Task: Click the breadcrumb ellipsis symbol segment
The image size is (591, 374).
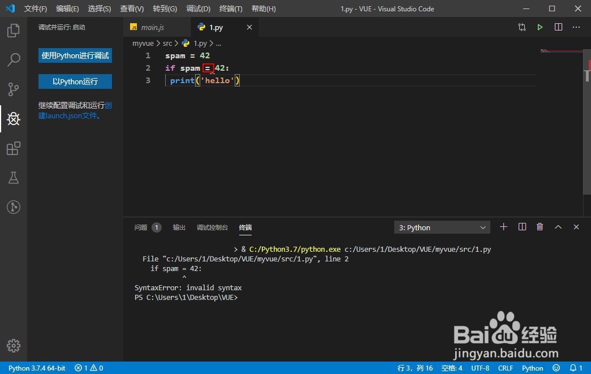Action: pyautogui.click(x=219, y=43)
